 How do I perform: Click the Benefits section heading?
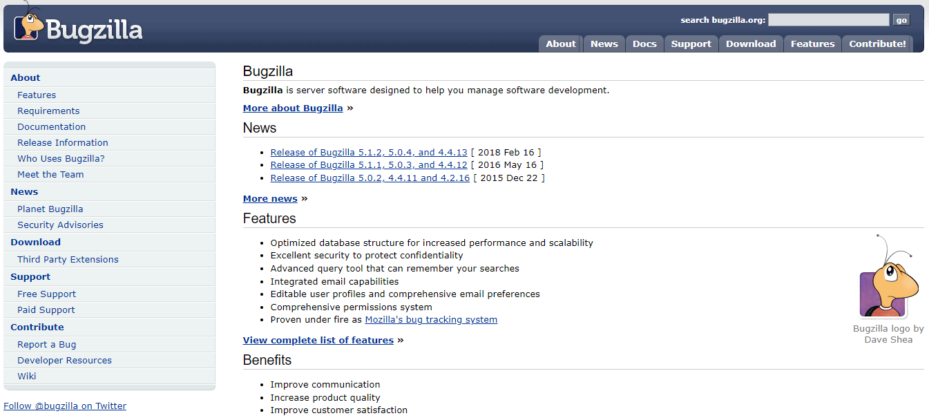coord(267,360)
